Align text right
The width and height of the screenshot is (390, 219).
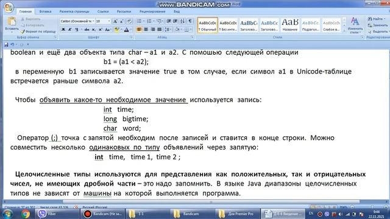coord(153,30)
